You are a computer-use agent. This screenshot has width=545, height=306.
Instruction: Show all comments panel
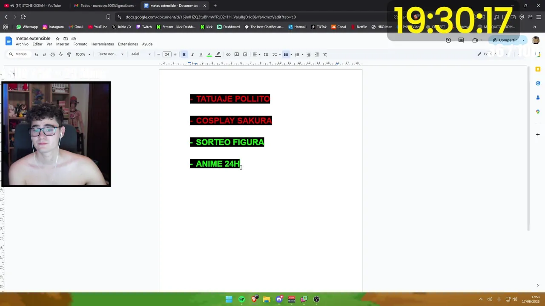[x=461, y=40]
